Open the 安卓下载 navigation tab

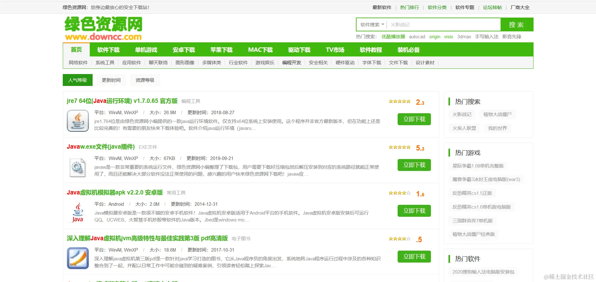pos(184,50)
